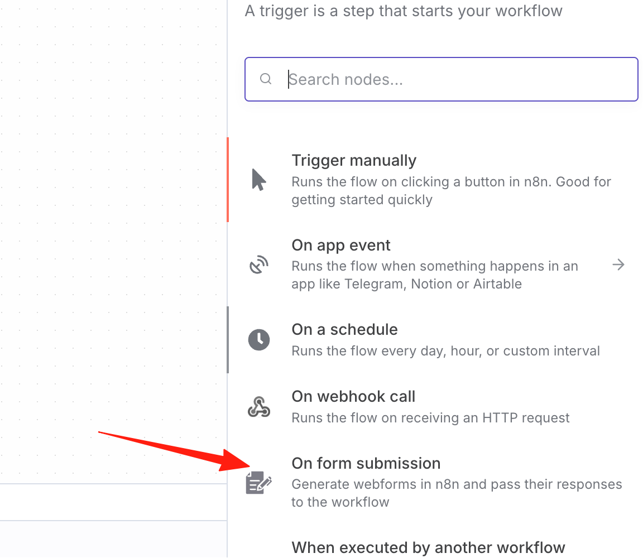The height and width of the screenshot is (558, 643).
Task: Click the On form submission form icon
Action: 259,483
